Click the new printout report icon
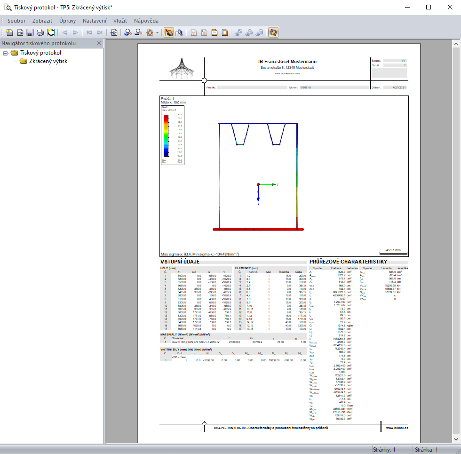 (x=9, y=32)
